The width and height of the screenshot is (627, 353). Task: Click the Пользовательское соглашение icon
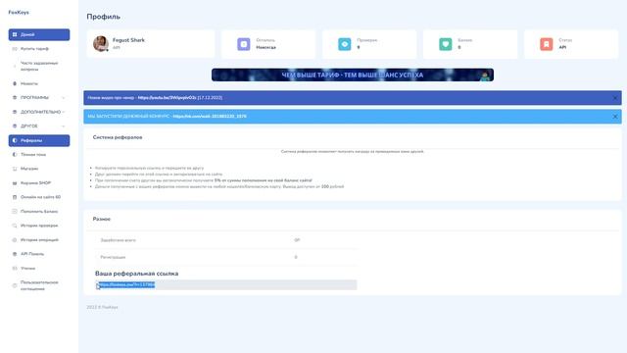pyautogui.click(x=15, y=285)
